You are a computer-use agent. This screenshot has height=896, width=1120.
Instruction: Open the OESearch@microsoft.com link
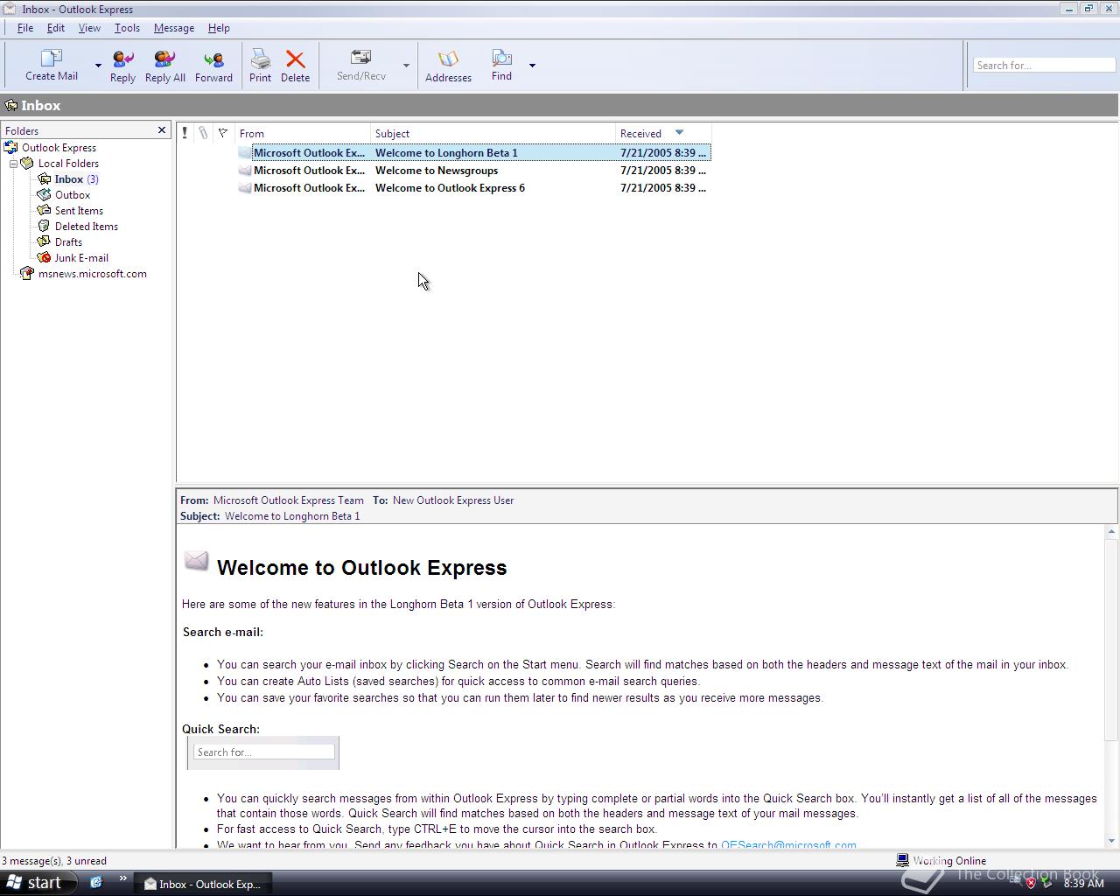pos(788,844)
